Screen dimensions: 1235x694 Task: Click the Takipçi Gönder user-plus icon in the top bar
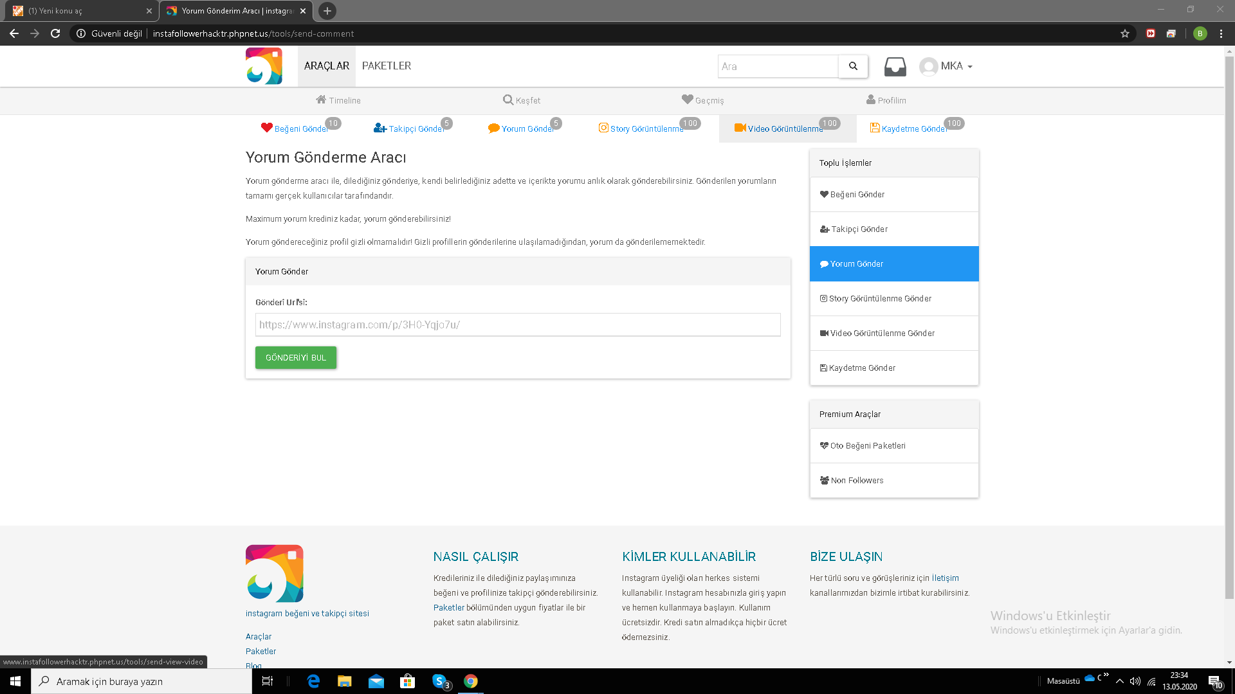pyautogui.click(x=380, y=128)
